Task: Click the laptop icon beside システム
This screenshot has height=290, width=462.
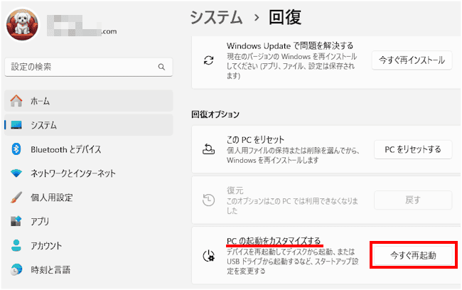Action: [x=16, y=125]
